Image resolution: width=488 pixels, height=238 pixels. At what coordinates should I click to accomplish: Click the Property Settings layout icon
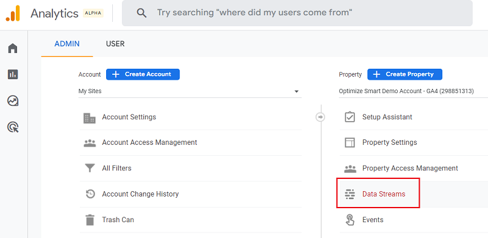click(350, 142)
